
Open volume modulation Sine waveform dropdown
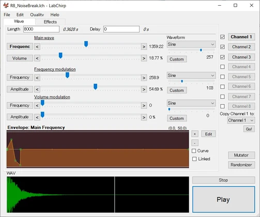191,103
